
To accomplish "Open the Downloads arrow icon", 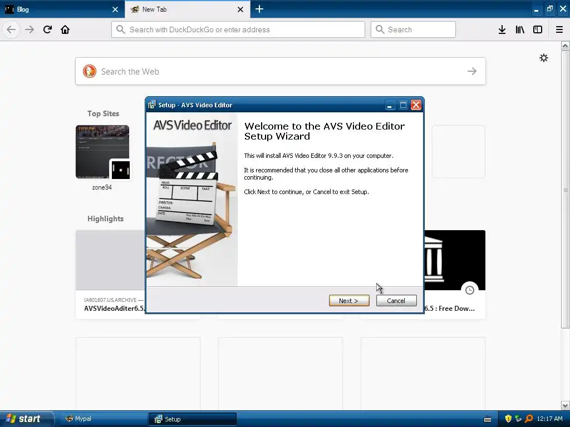I will [502, 29].
